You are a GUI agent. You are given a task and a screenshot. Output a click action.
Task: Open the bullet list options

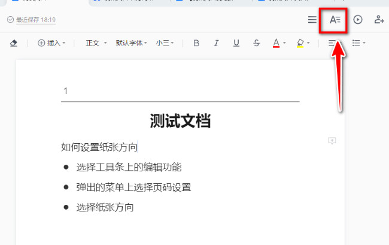(358, 43)
